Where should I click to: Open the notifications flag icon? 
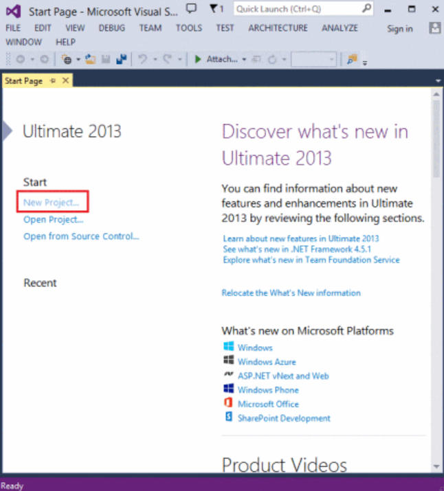coord(216,9)
